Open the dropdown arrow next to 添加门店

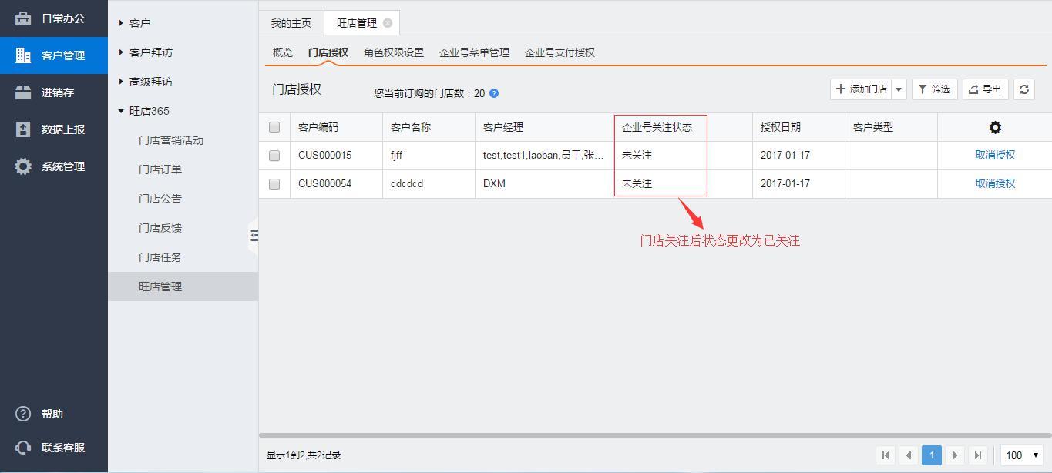899,89
